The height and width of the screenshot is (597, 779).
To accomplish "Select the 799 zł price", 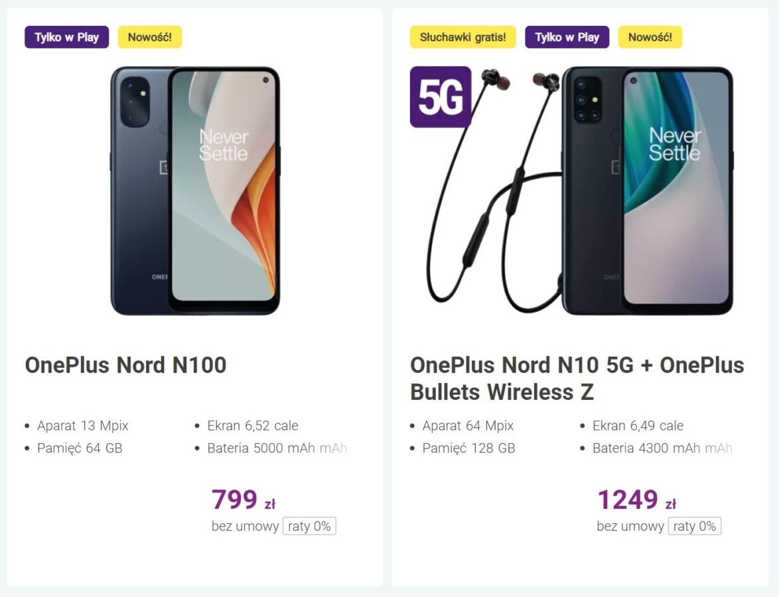I will tap(244, 499).
